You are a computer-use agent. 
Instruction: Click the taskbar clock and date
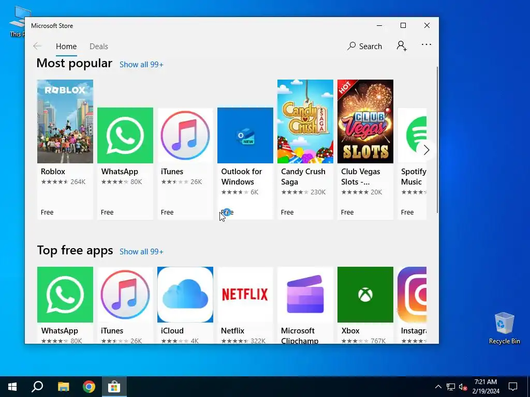click(x=485, y=387)
